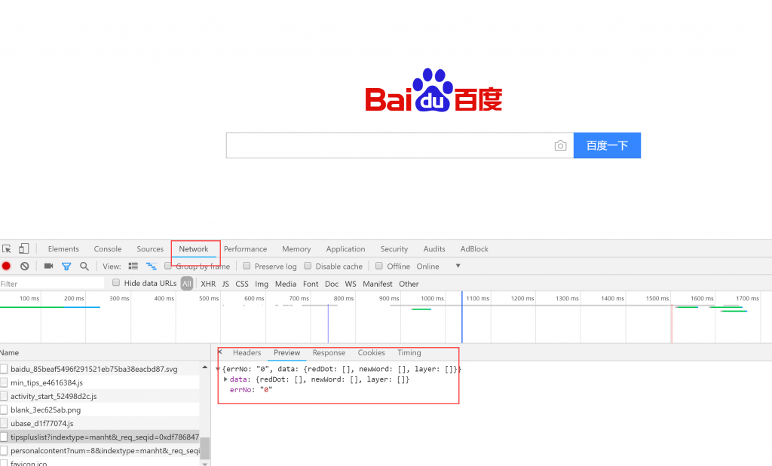Switch to the Performance tab
772x466 pixels.
pos(245,248)
